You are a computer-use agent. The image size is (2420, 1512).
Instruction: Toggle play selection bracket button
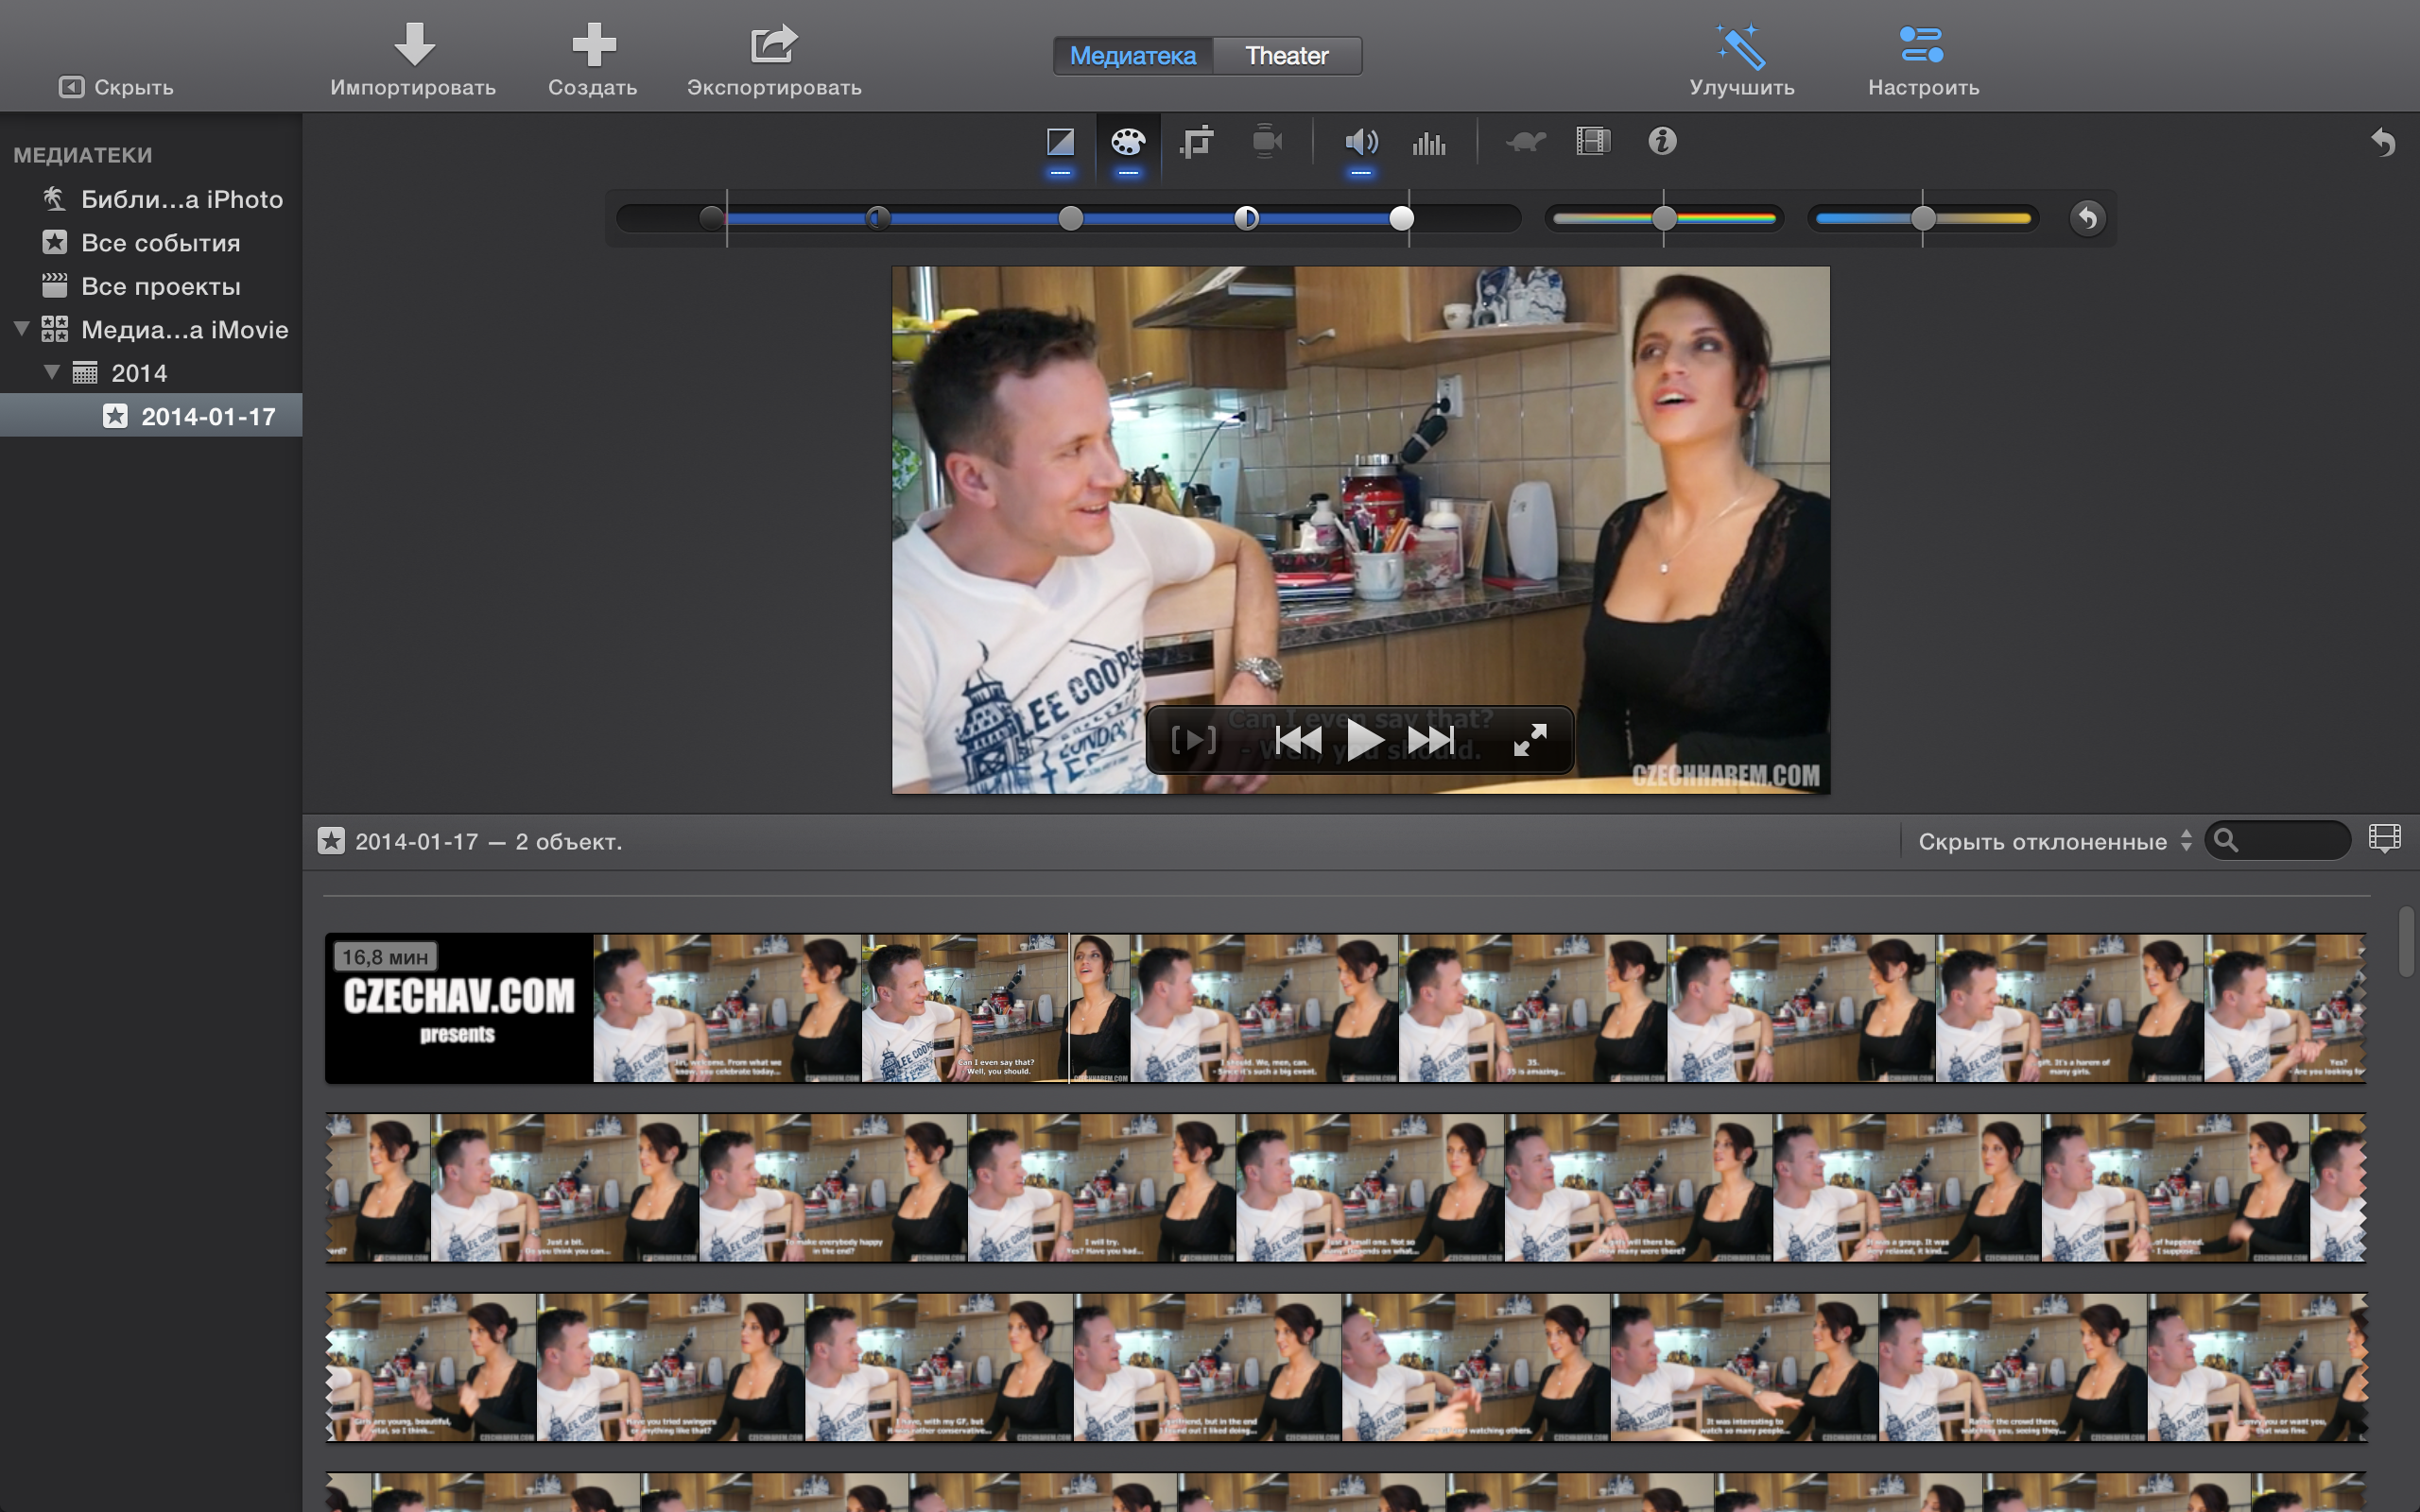[x=1193, y=740]
